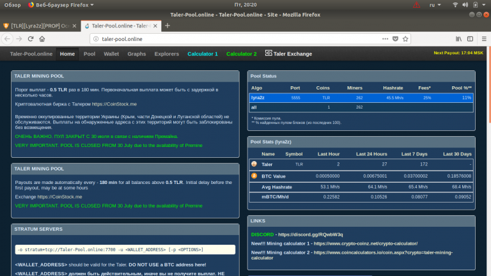Click the Avg Hashrate row label
Image resolution: width=491 pixels, height=276 pixels.
pos(276,187)
